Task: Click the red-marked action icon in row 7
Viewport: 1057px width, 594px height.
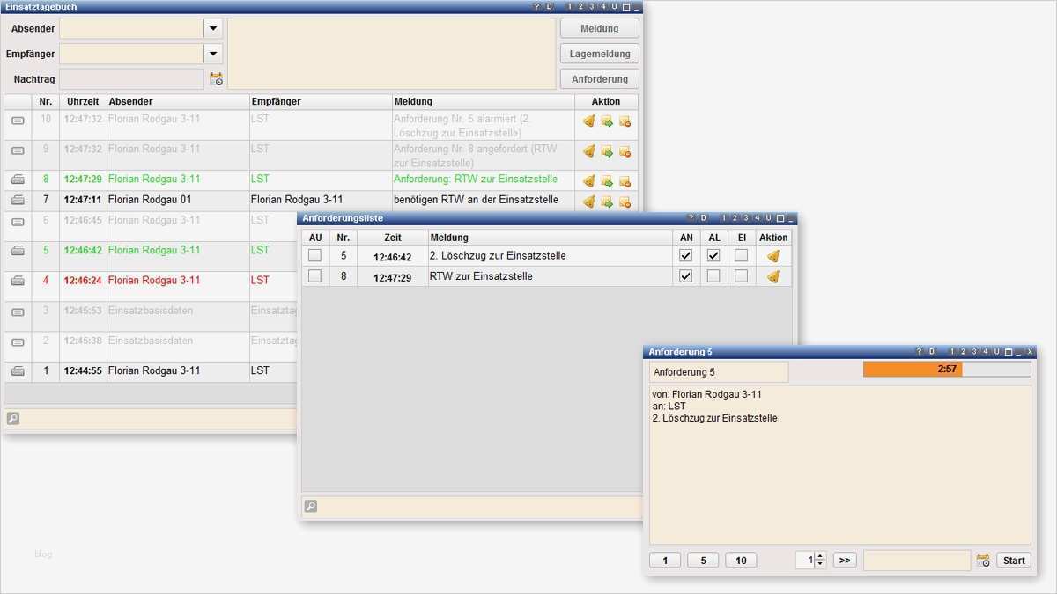Action: tap(625, 202)
